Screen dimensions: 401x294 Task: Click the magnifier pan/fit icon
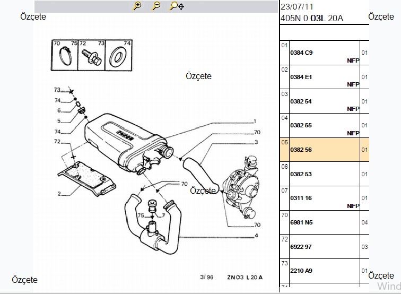click(x=176, y=6)
